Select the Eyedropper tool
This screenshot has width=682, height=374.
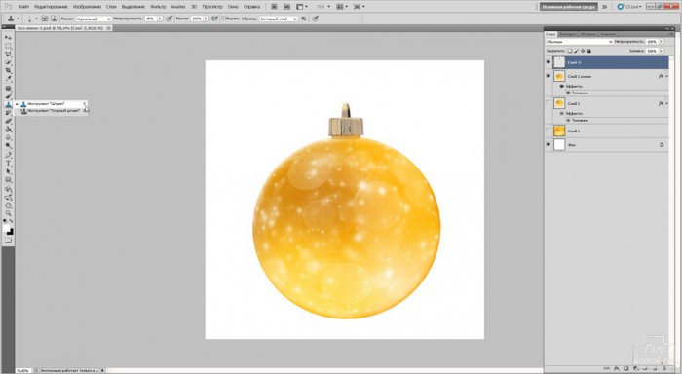[x=8, y=79]
